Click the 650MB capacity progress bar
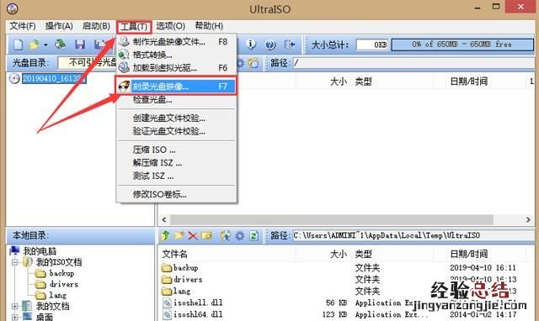The image size is (539, 321). click(x=462, y=45)
